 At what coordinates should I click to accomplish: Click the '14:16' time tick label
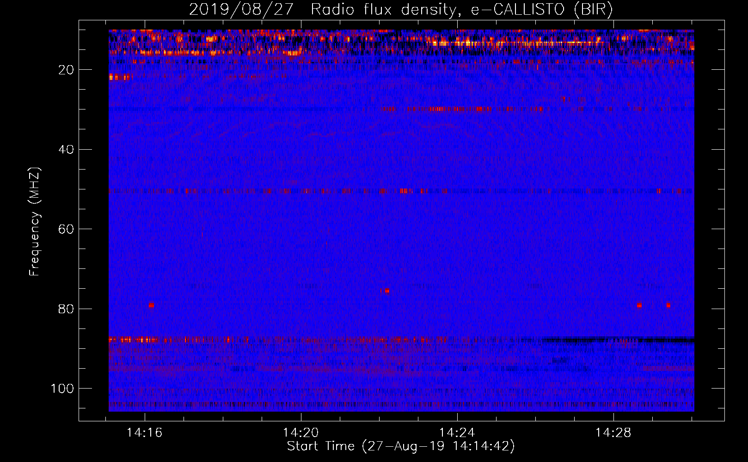pos(145,433)
